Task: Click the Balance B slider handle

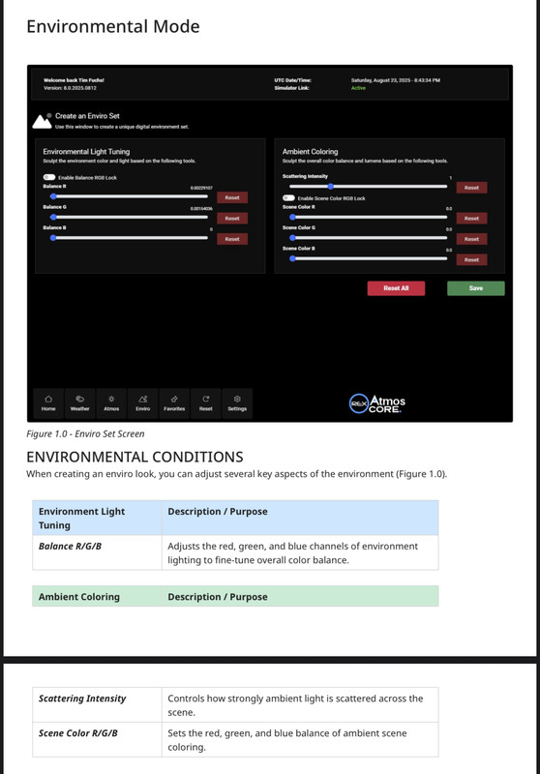Action: 53,238
